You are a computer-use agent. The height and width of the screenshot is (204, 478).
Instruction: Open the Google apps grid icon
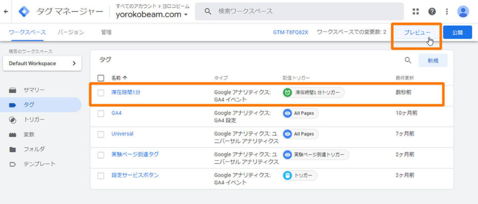coord(415,12)
